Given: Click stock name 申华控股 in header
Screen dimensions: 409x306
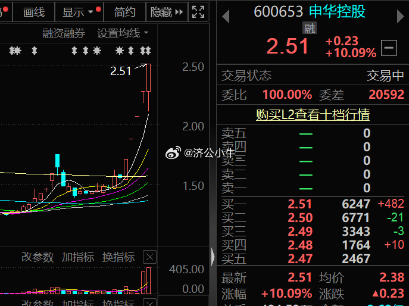Looking at the screenshot, I should [337, 11].
